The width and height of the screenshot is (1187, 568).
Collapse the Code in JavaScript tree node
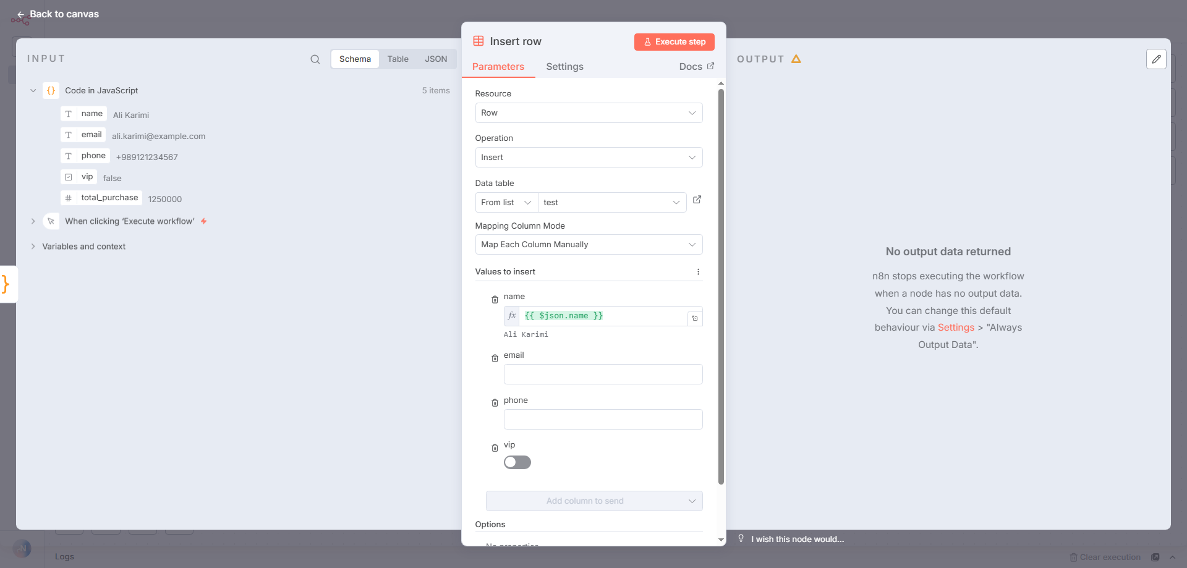(x=33, y=91)
